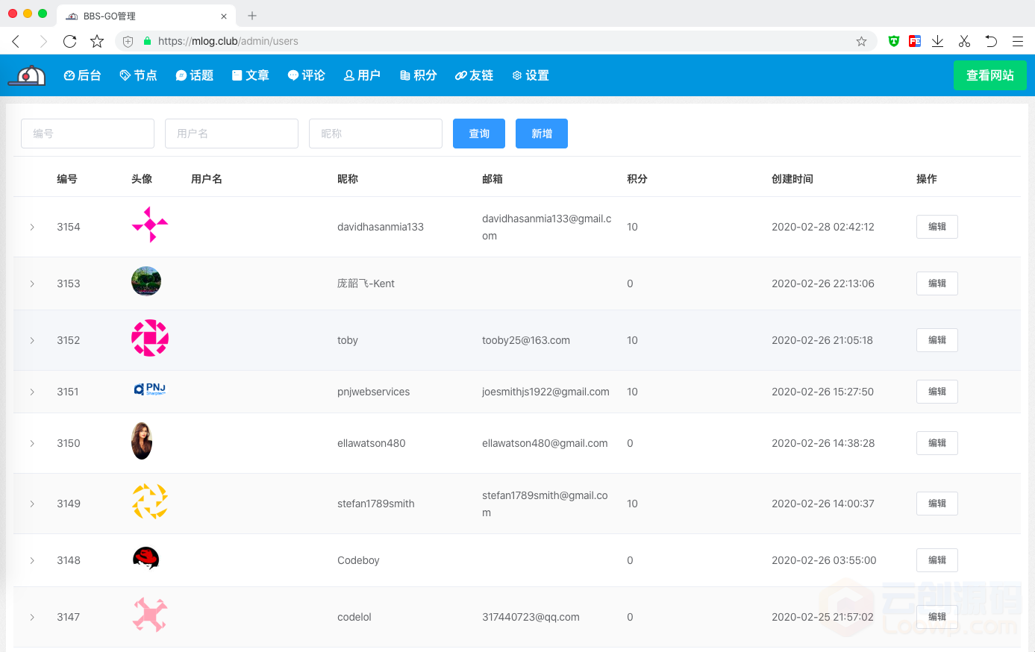This screenshot has height=652, width=1035.
Task: Click the scissors screenshot icon
Action: click(x=964, y=41)
